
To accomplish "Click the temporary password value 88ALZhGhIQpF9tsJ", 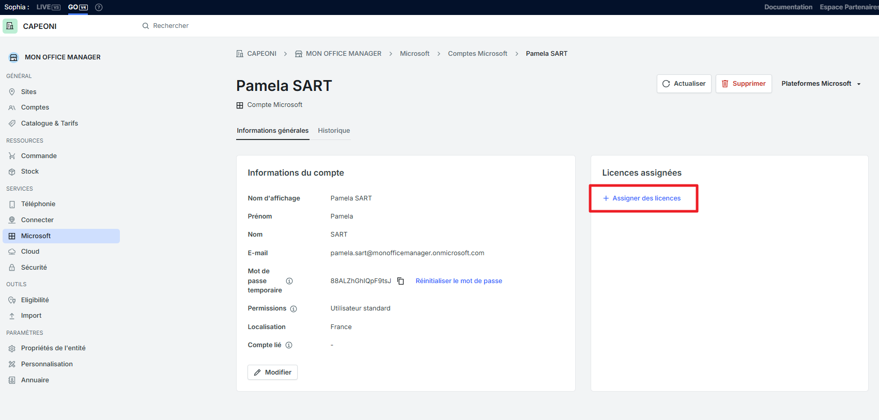I will [x=361, y=281].
